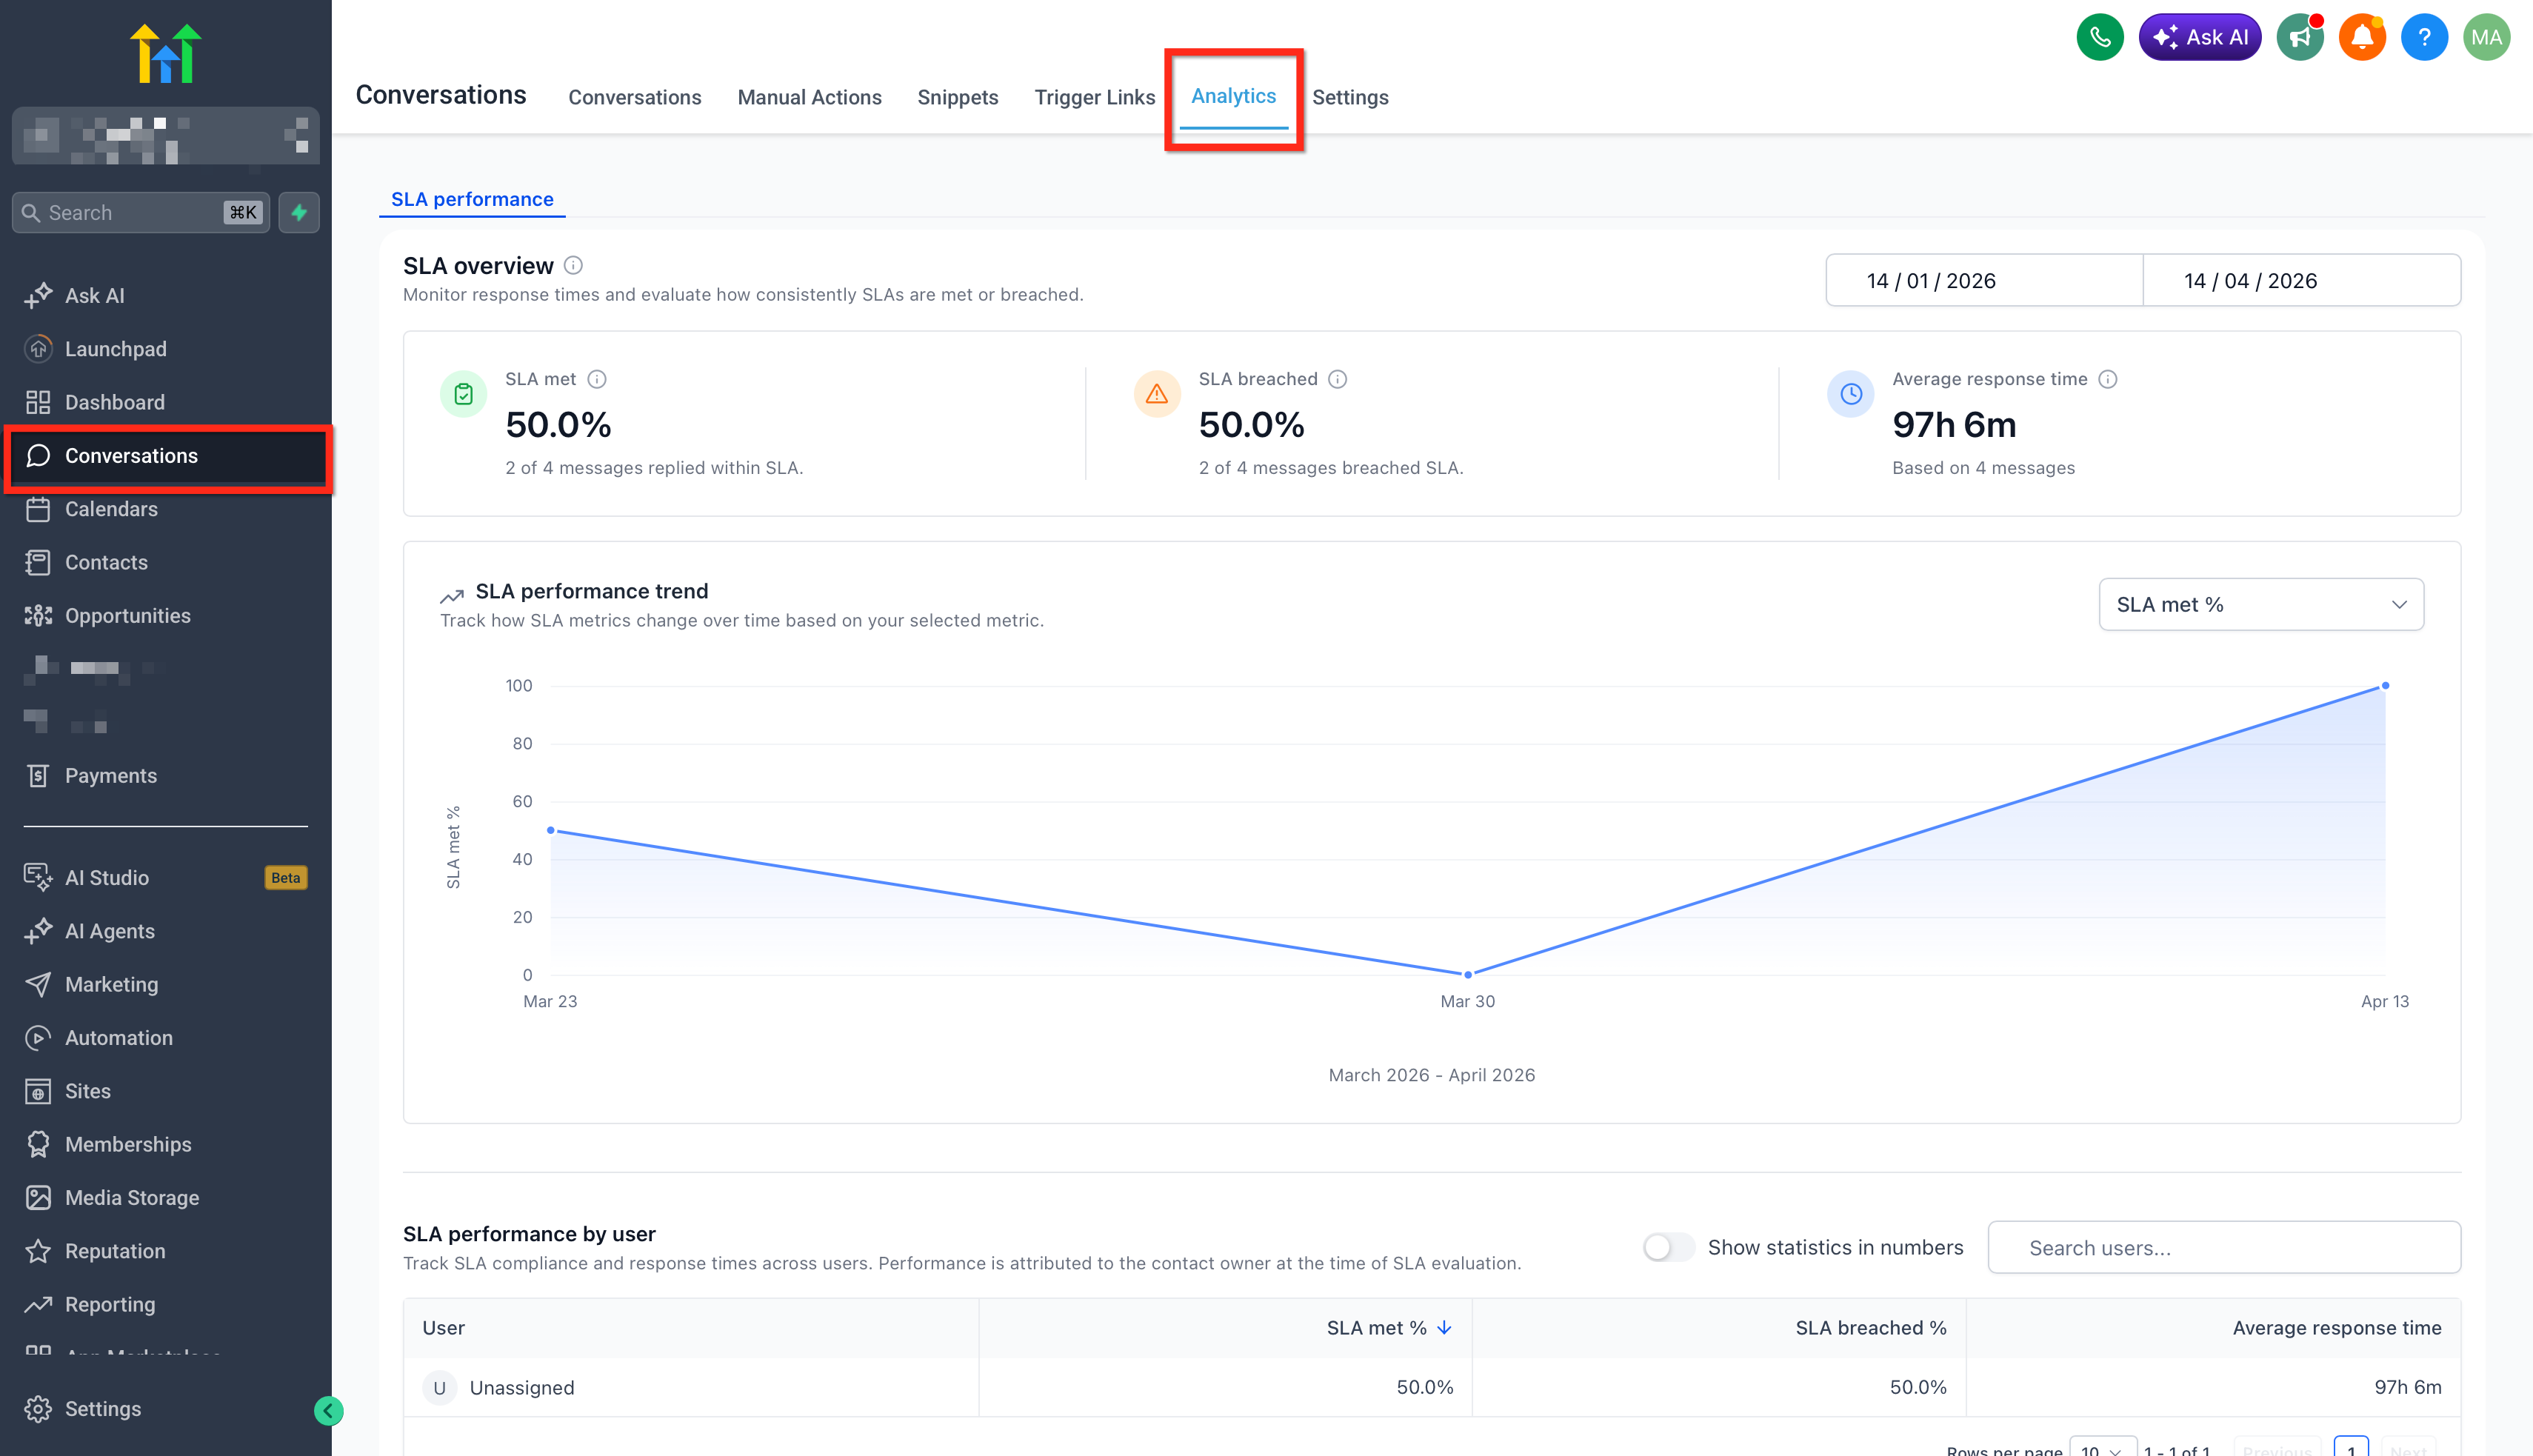Enable Show statistics in numbers toggle

(x=1668, y=1247)
